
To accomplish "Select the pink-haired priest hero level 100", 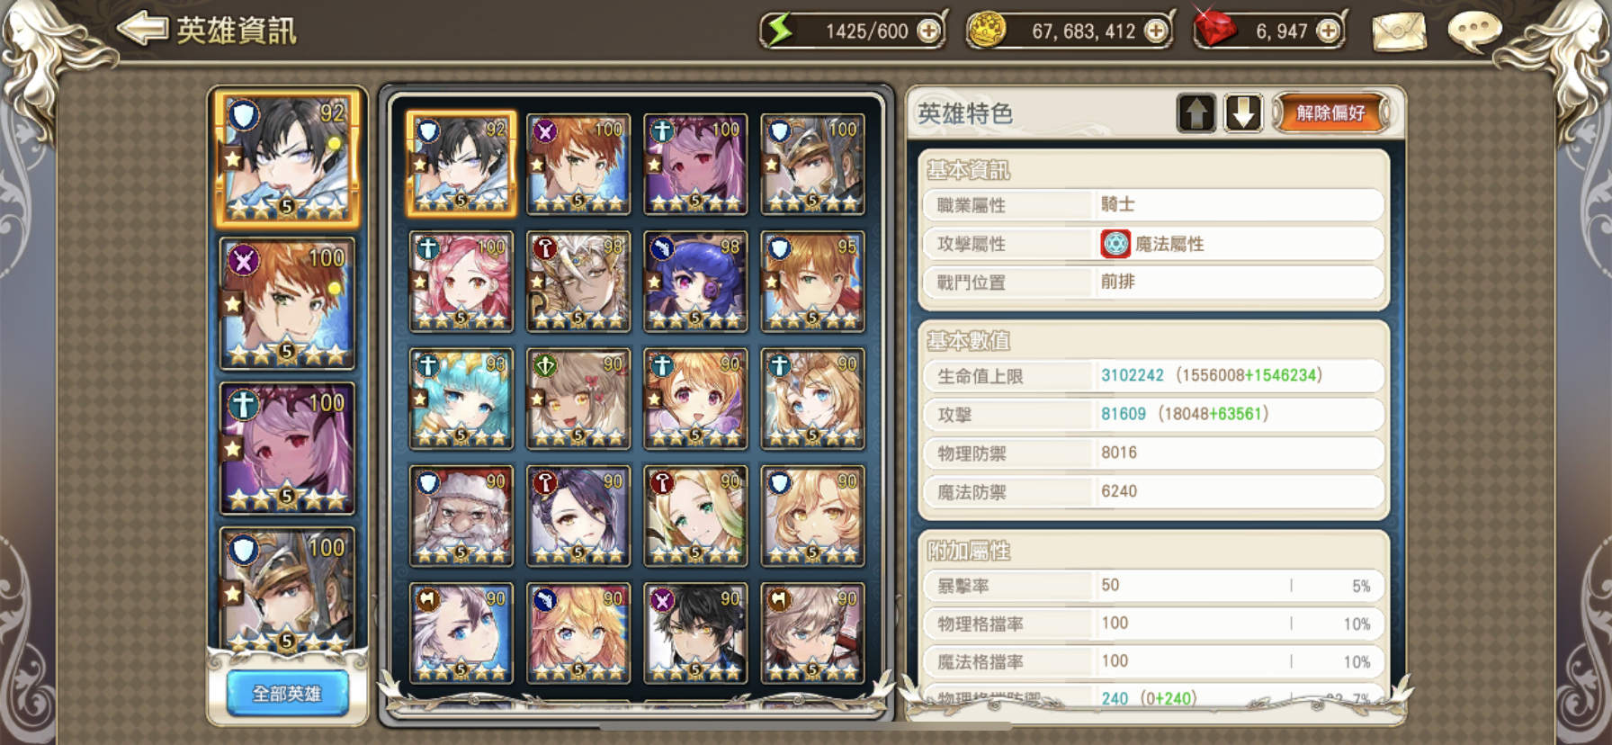I will tap(461, 282).
